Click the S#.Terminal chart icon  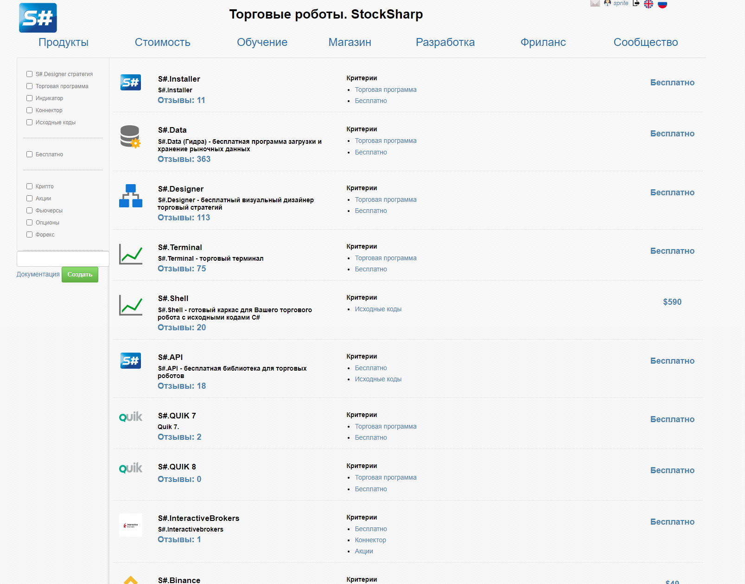130,254
